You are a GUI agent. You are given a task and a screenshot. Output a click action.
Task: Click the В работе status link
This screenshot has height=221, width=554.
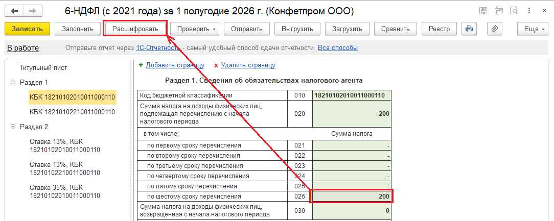click(x=23, y=48)
